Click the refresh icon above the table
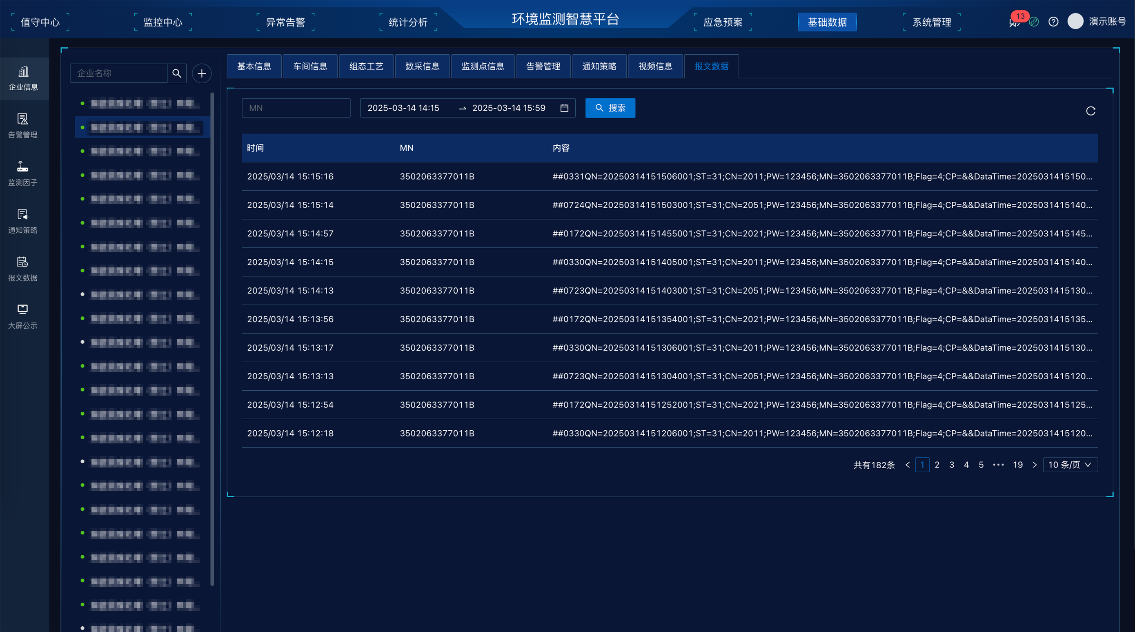 1090,111
